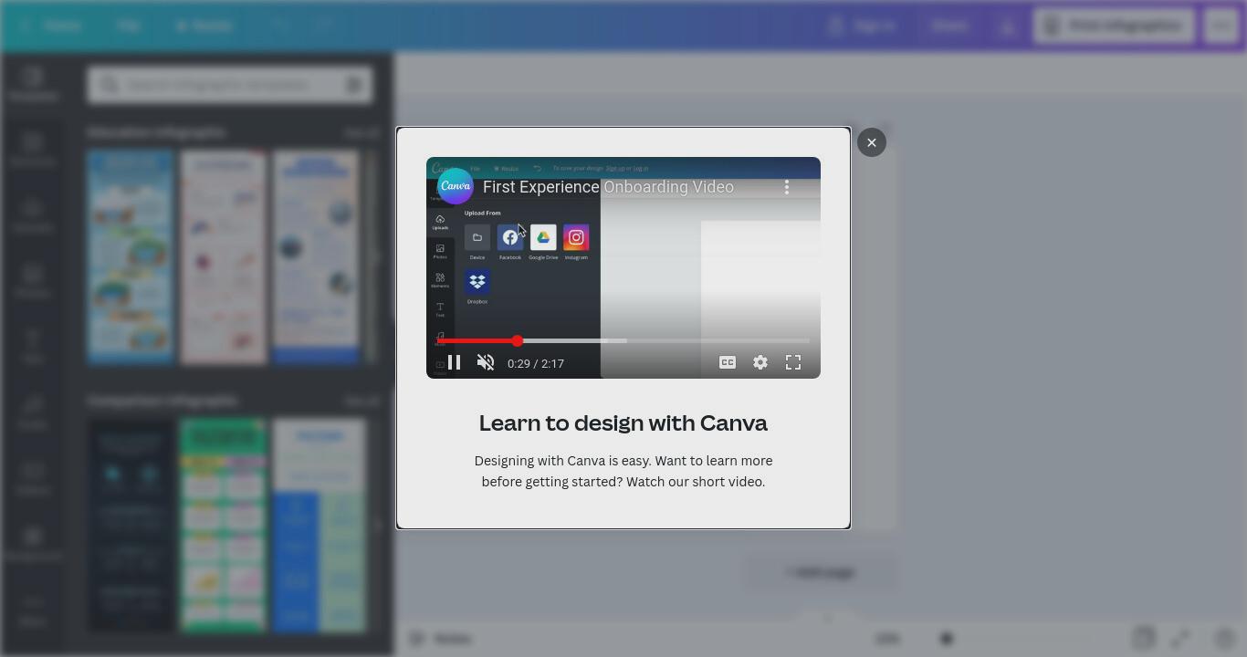Image resolution: width=1247 pixels, height=657 pixels.
Task: Expand Comparison row with right chevron
Action: pos(378,525)
